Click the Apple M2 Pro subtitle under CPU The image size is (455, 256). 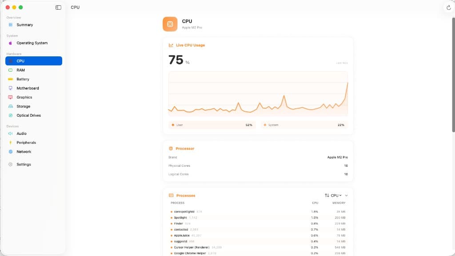tap(192, 28)
